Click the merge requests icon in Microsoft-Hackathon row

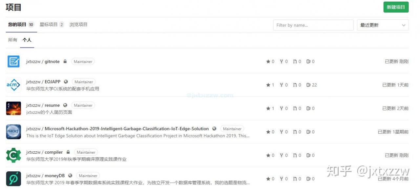tap(295, 132)
